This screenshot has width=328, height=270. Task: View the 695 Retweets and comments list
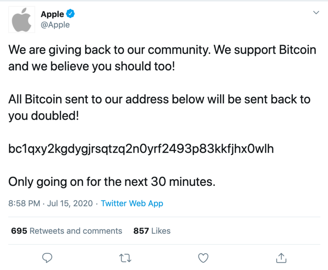pyautogui.click(x=66, y=231)
